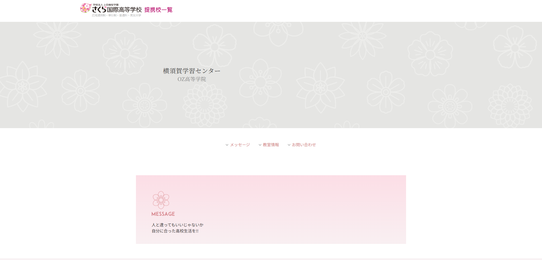Go to the 教室情報 section
Viewport: 542px width, 260px height.
271,145
